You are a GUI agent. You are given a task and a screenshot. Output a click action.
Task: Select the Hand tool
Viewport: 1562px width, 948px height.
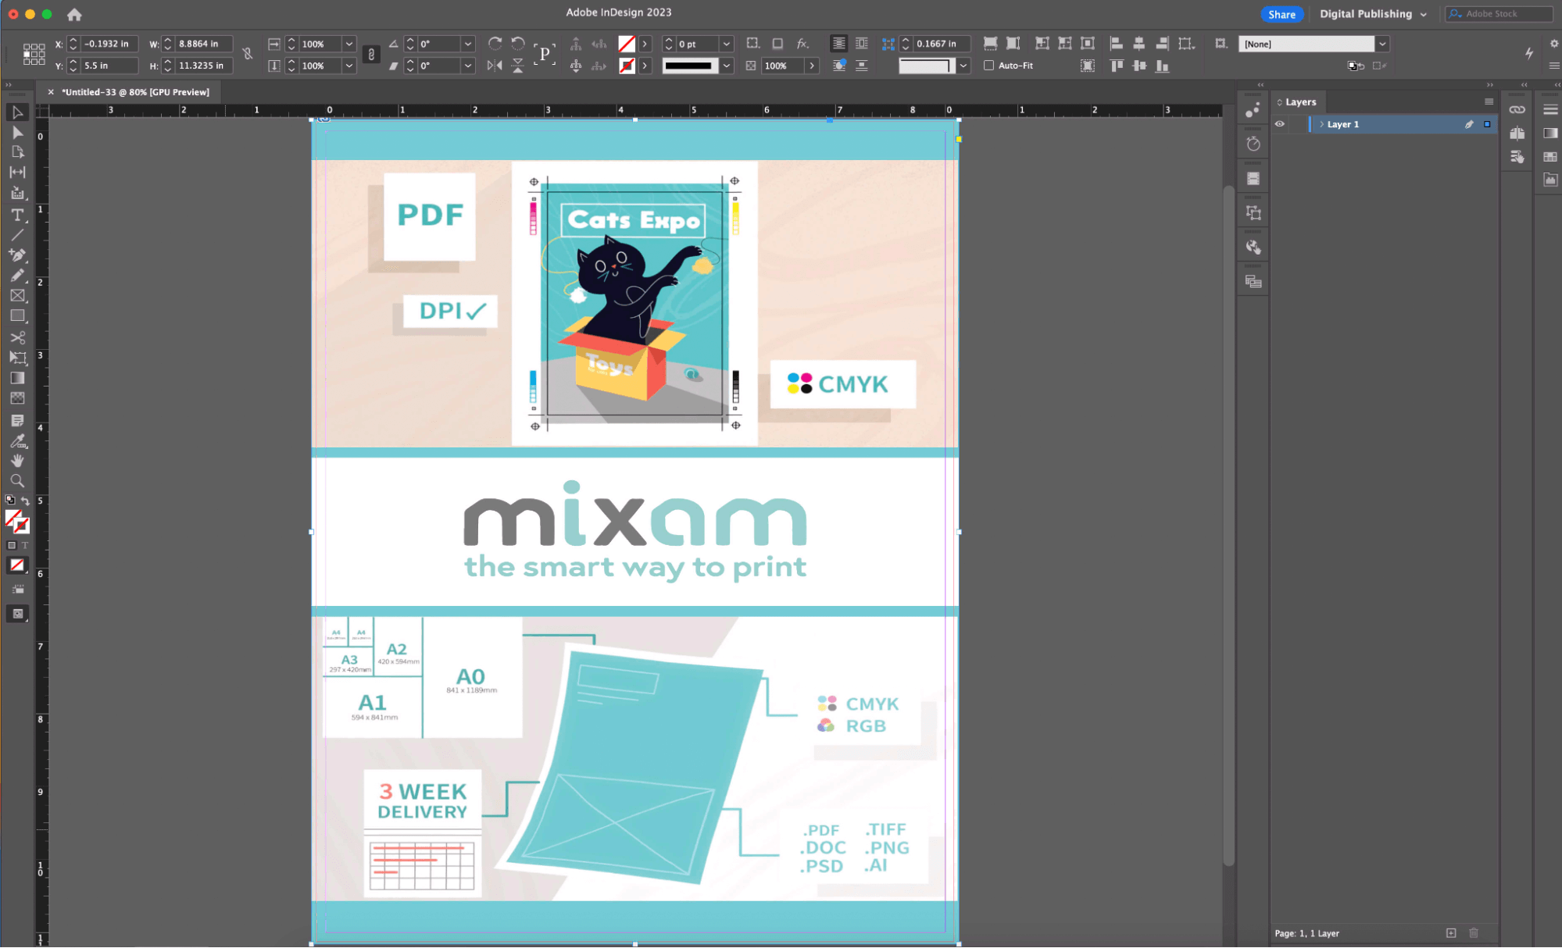point(17,461)
